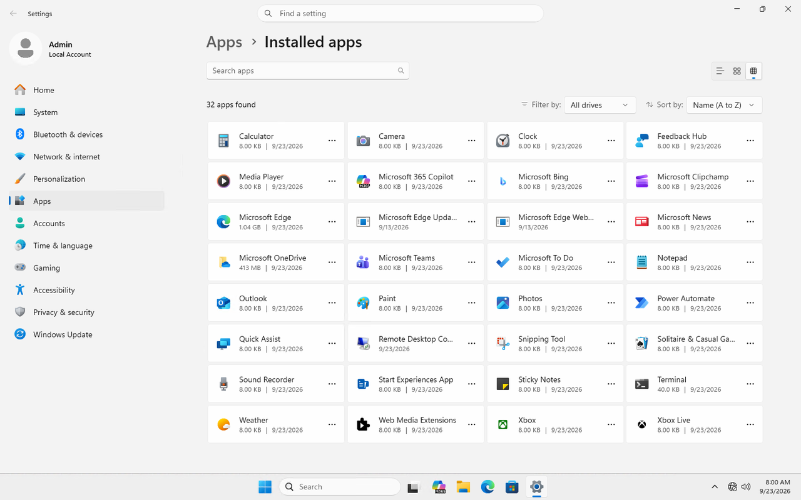The image size is (801, 500).
Task: Click the Snipping Tool app icon
Action: click(503, 344)
